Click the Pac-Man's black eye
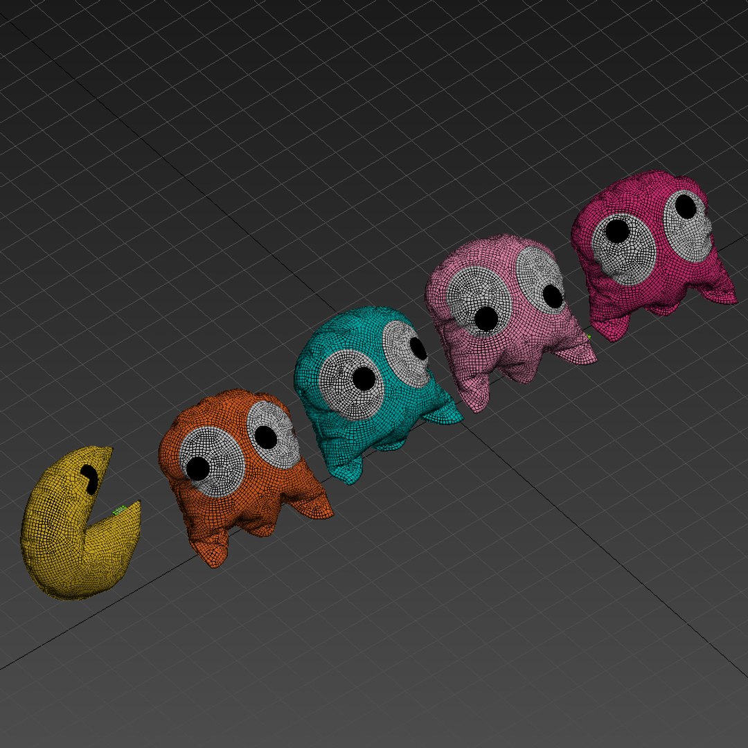Screen dimensions: 748x748 [89, 479]
